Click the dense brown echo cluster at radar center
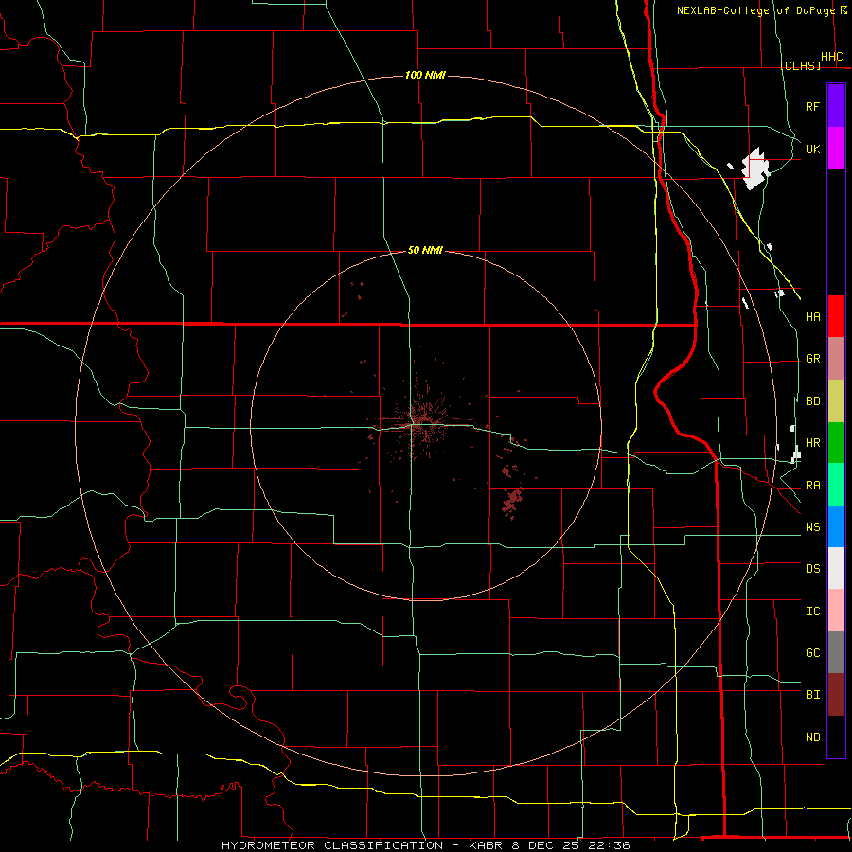This screenshot has height=852, width=852. (x=421, y=423)
